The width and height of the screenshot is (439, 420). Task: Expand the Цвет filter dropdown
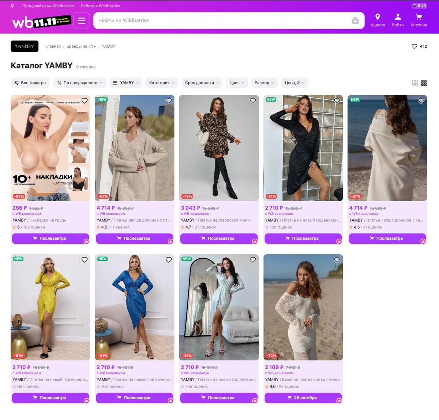pyautogui.click(x=237, y=83)
